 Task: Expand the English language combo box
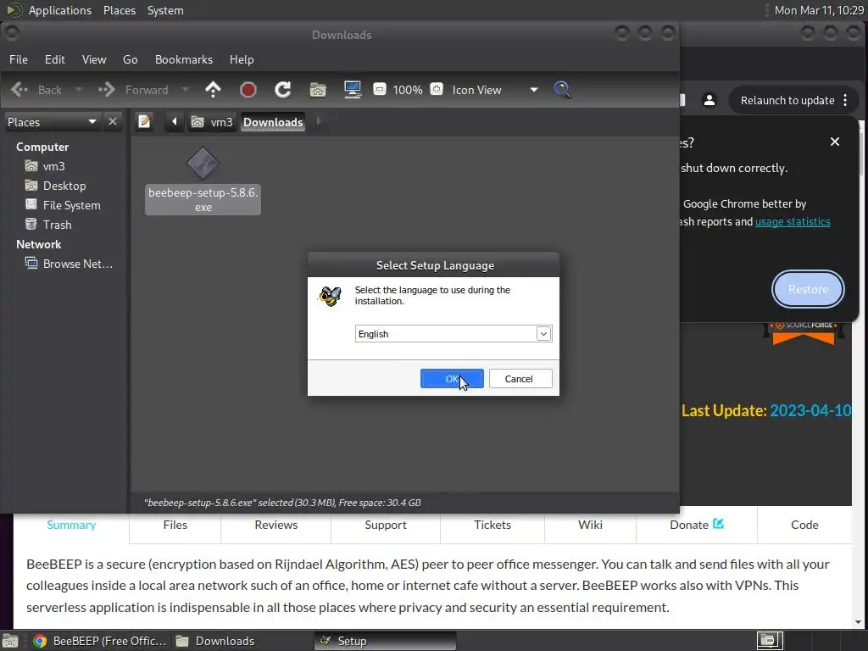tap(543, 334)
